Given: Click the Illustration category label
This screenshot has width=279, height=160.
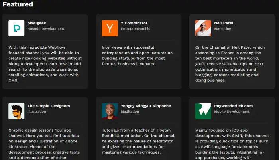Looking at the screenshot, I should [x=37, y=111].
